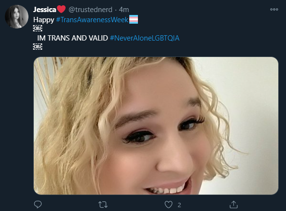
Task: Retweet this post using the retweet icon
Action: pyautogui.click(x=103, y=205)
